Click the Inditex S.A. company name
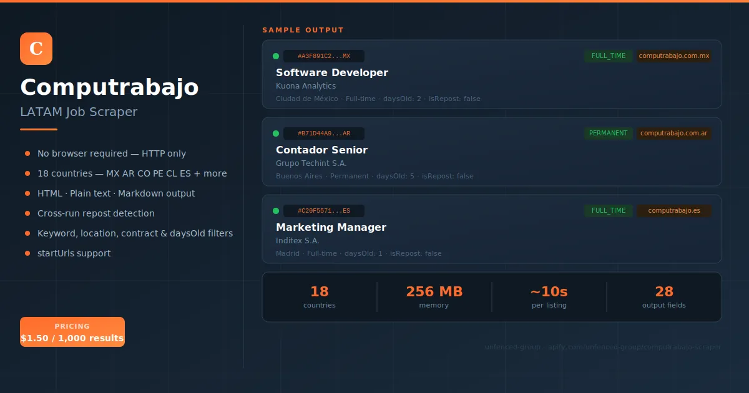 click(x=298, y=241)
